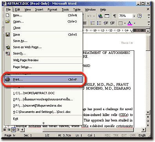This screenshot has height=142, width=155.
Task: Click the printer icon beside Print
Action: pyautogui.click(x=7, y=79)
